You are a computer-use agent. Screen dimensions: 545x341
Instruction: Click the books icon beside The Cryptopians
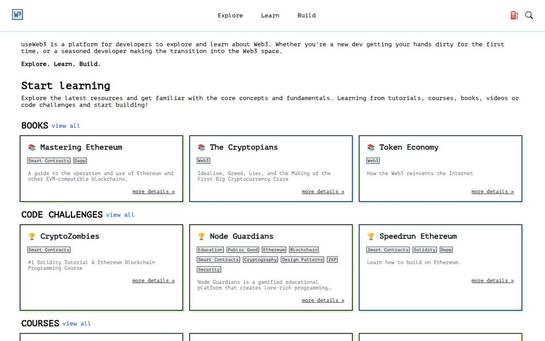(202, 147)
